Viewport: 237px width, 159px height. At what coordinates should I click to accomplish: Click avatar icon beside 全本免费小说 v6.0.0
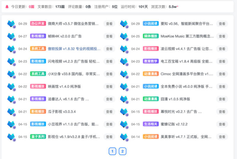[124, 87]
